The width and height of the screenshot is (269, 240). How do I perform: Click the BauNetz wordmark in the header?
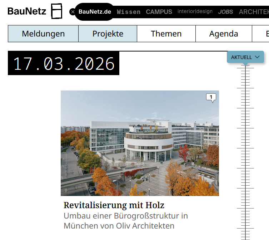click(x=27, y=11)
